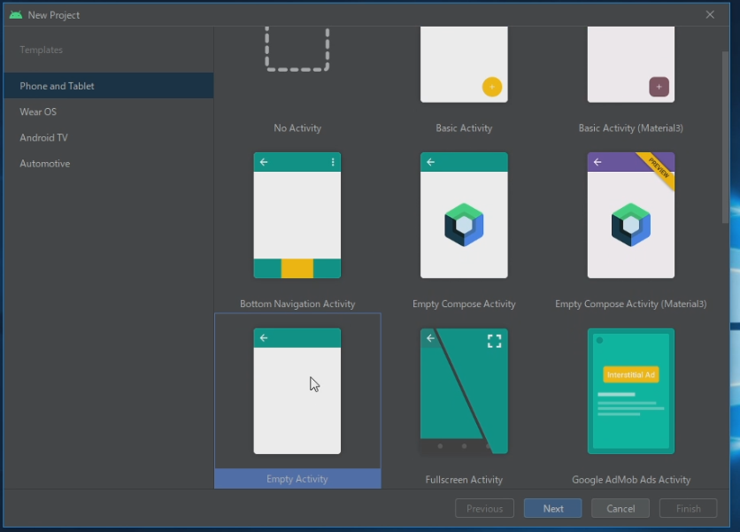The height and width of the screenshot is (532, 740).
Task: Choose the Empty Compose Activity template
Action: point(464,217)
